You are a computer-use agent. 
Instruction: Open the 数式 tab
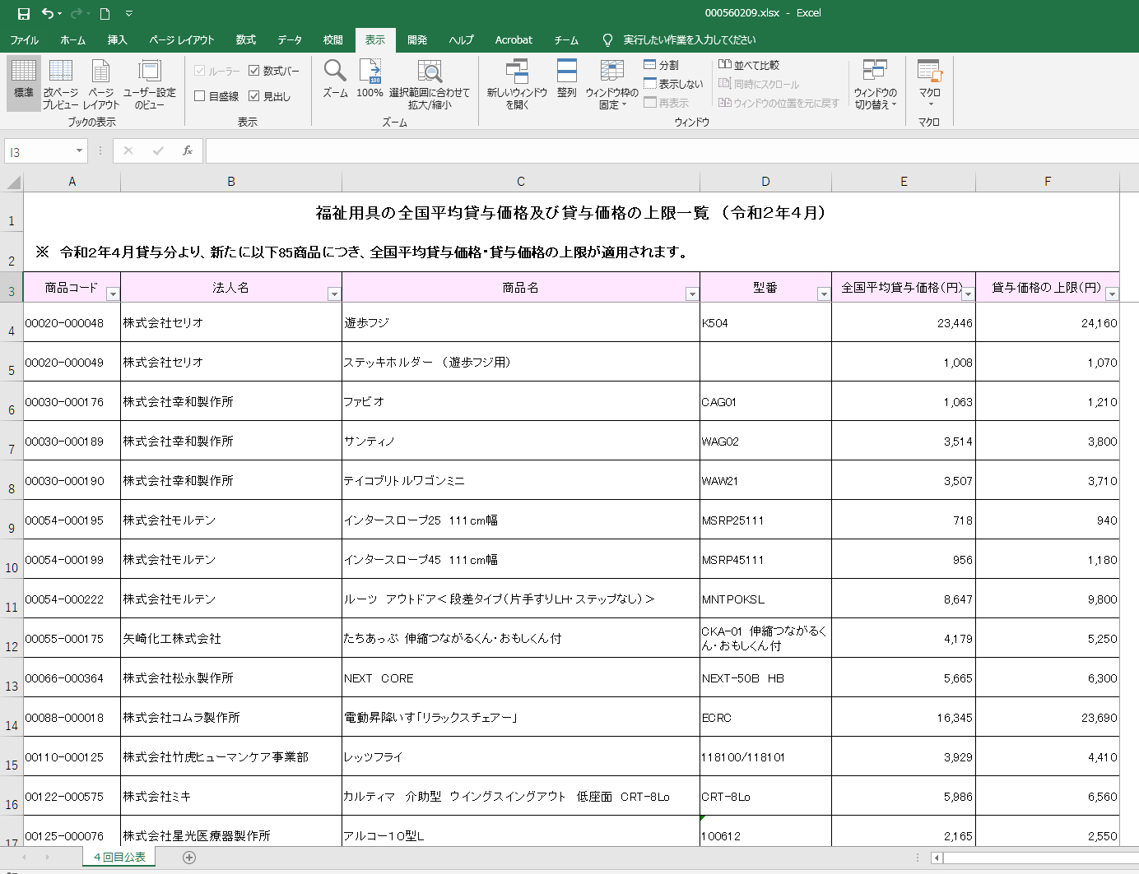245,40
